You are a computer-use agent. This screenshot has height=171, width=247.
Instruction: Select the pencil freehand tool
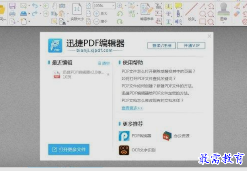(x=237, y=6)
